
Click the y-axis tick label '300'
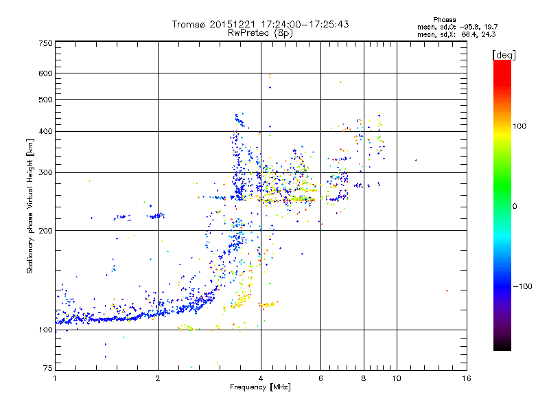tap(45, 172)
